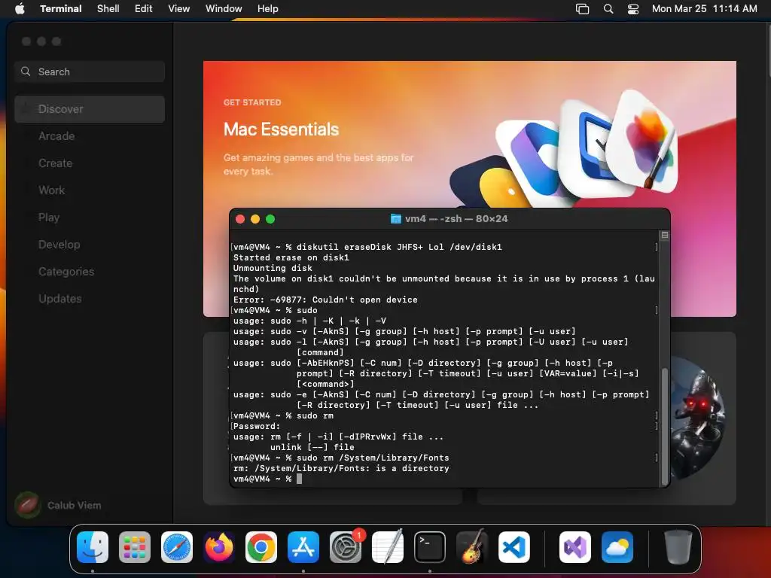Open the Shell menu
771x578 pixels.
coord(108,9)
